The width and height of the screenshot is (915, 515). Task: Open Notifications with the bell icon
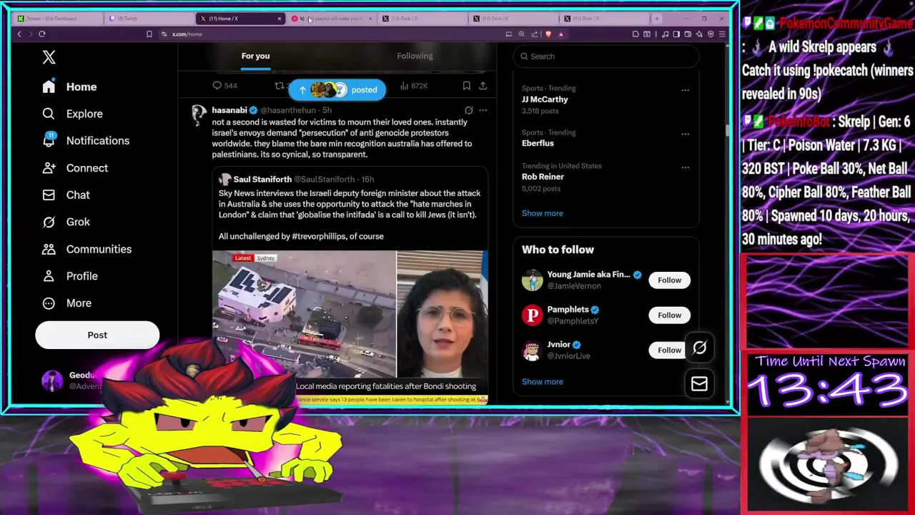[x=86, y=141]
